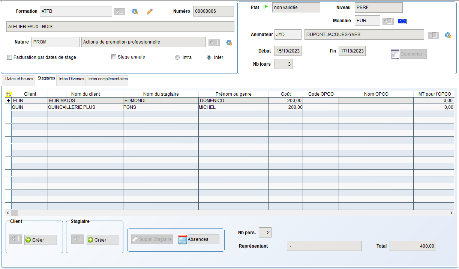Select the QUINCAILLERIE PLUS row cell
459x269 pixels.
pos(85,107)
